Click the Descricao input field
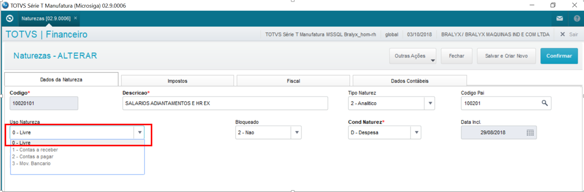584x192 pixels. click(225, 103)
